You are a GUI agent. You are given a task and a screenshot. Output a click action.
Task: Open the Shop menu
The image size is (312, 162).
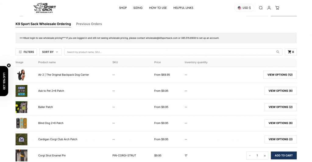[123, 8]
